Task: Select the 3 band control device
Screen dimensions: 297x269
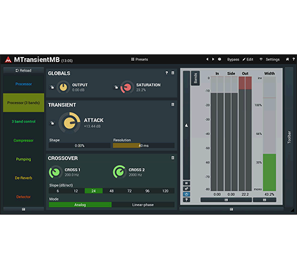Action: tap(23, 122)
